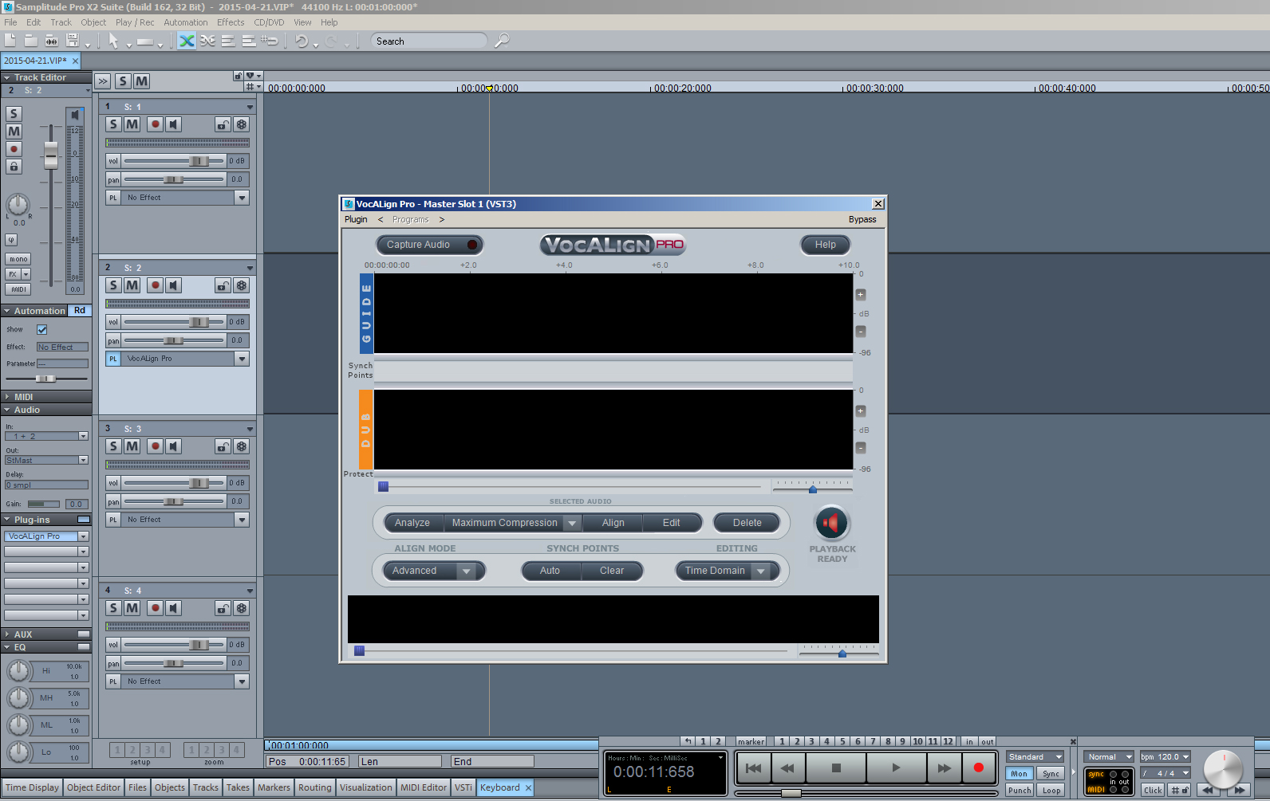This screenshot has width=1270, height=801.
Task: Expand the MIDI section in Track Editor
Action: (x=6, y=397)
